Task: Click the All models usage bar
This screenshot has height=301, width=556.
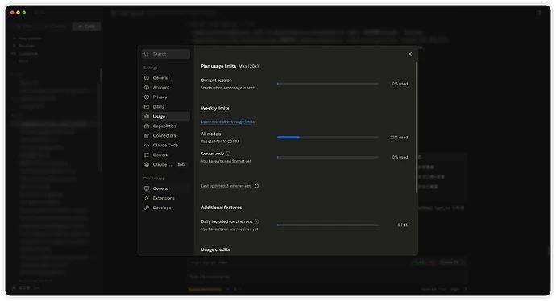Action: 328,137
